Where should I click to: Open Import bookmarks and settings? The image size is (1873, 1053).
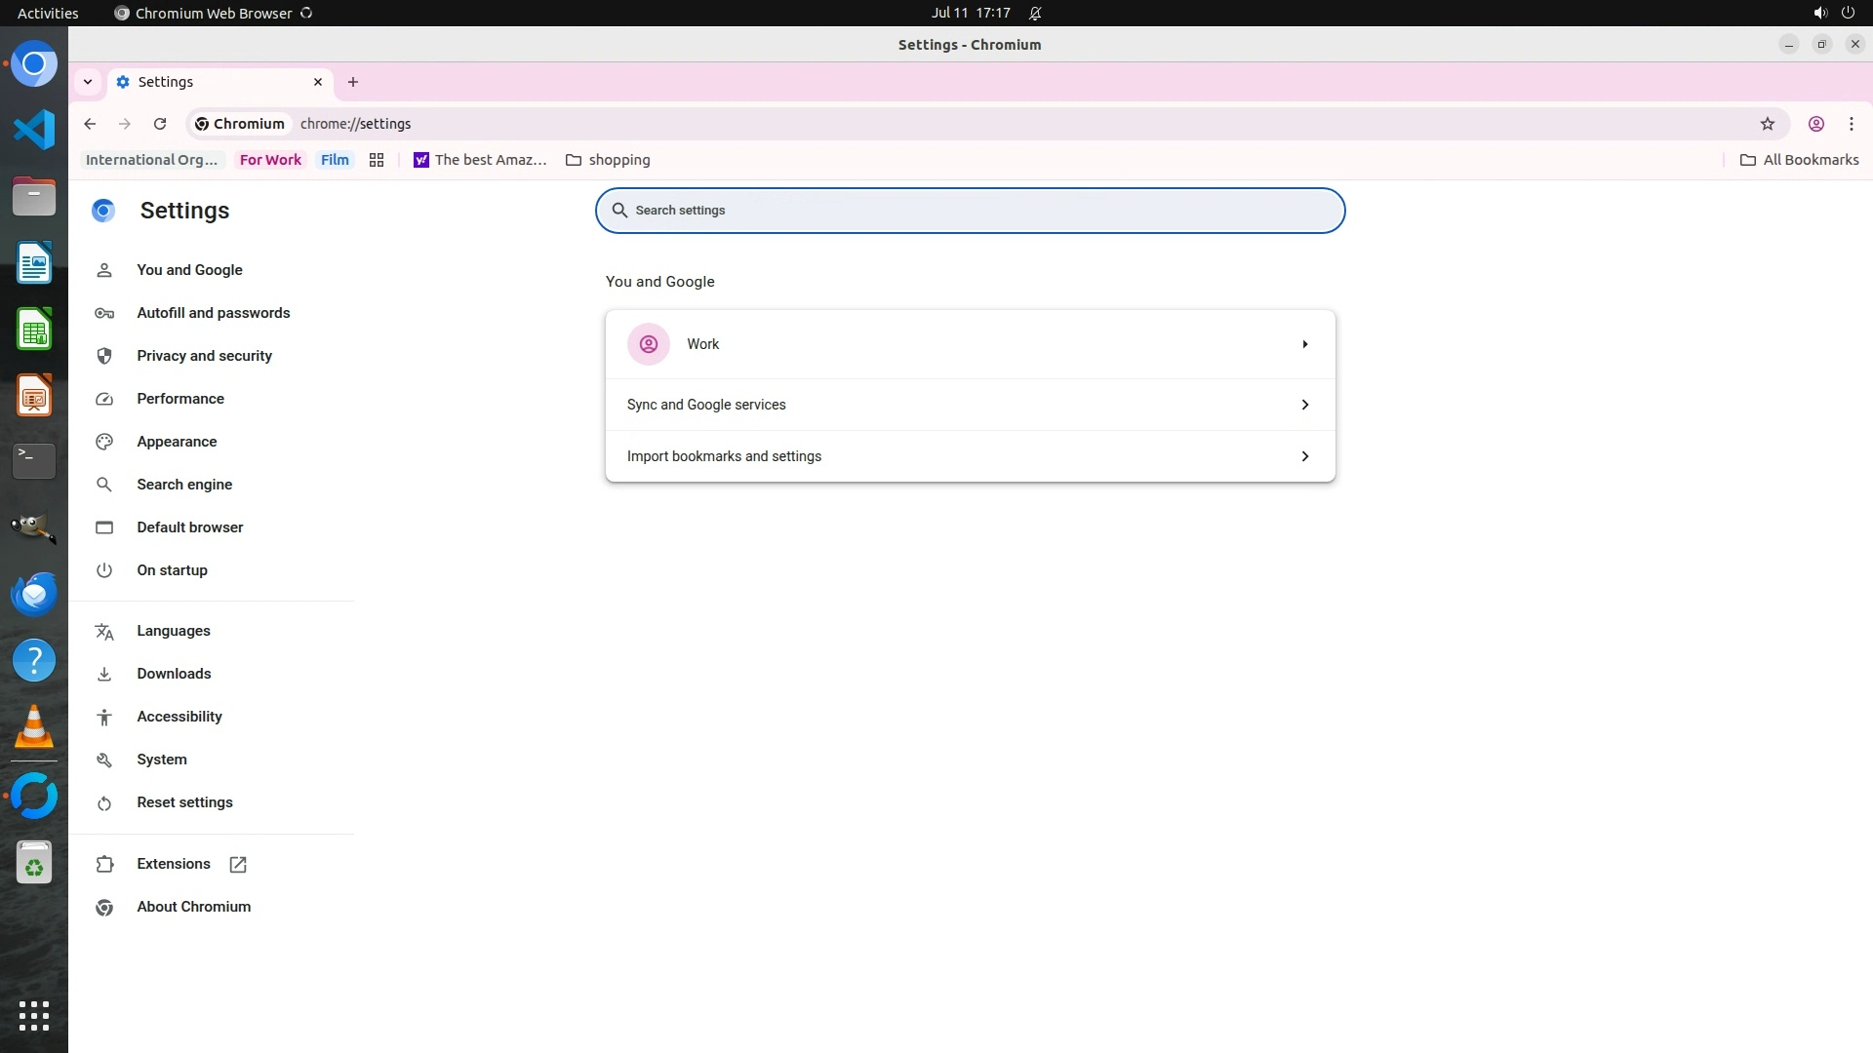tap(970, 456)
